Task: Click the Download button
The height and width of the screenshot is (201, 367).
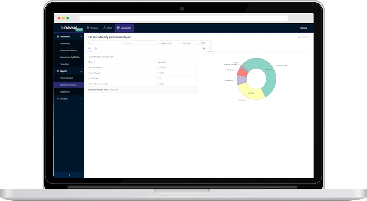Action: coord(304,37)
